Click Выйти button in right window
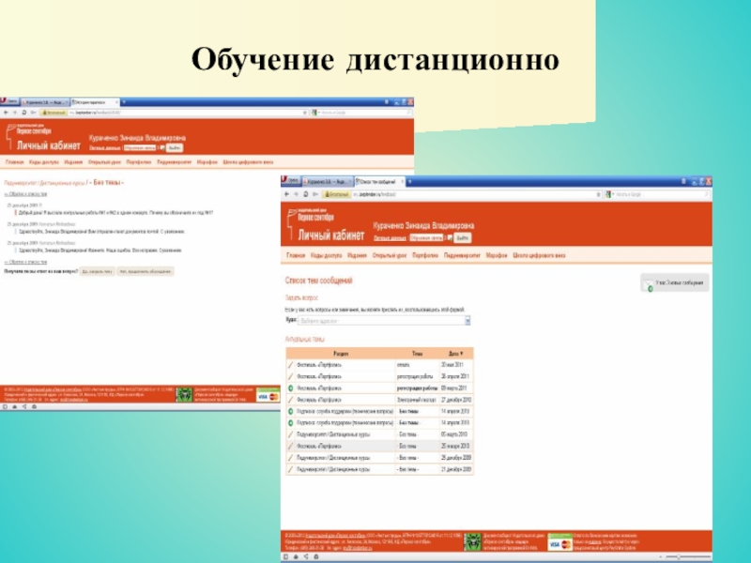Viewport: 751px width, 563px height. (462, 238)
